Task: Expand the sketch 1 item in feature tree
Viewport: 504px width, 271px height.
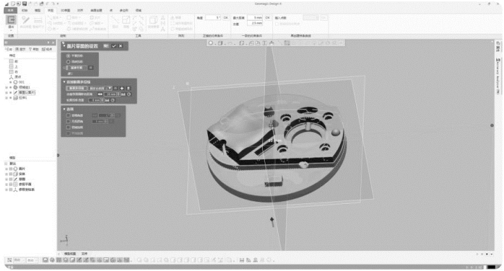Action: (6, 93)
